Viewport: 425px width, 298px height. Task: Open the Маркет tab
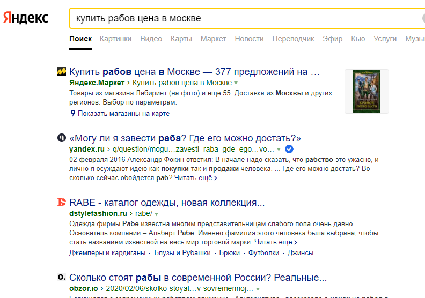214,39
